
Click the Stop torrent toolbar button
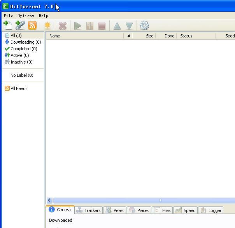pyautogui.click(x=102, y=26)
